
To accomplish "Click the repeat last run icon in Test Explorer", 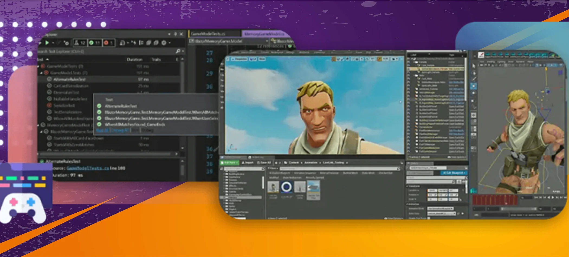I will [x=66, y=43].
